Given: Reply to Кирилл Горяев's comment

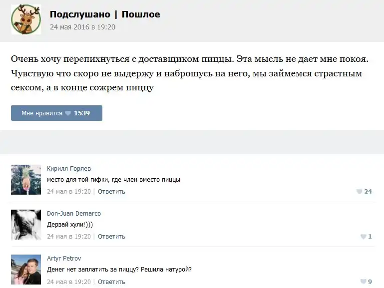Looking at the screenshot, I should [x=111, y=192].
